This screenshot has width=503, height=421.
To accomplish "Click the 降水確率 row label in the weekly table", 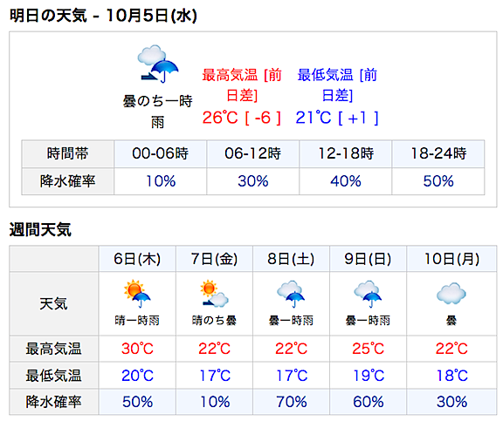I will [x=53, y=402].
